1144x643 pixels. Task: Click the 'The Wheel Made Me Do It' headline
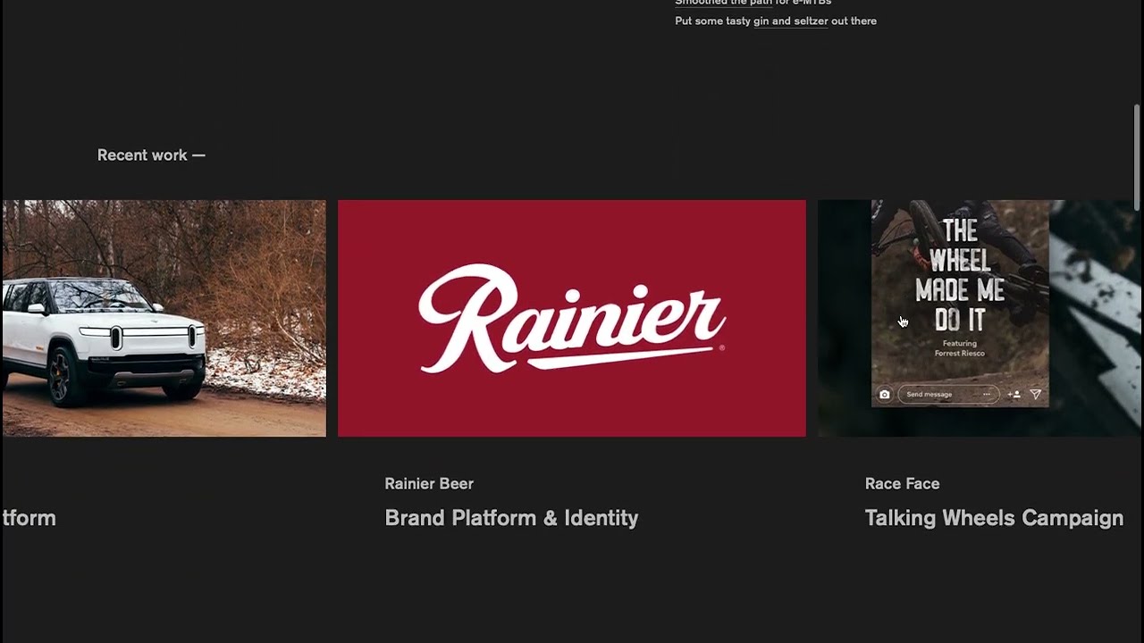[x=960, y=275]
